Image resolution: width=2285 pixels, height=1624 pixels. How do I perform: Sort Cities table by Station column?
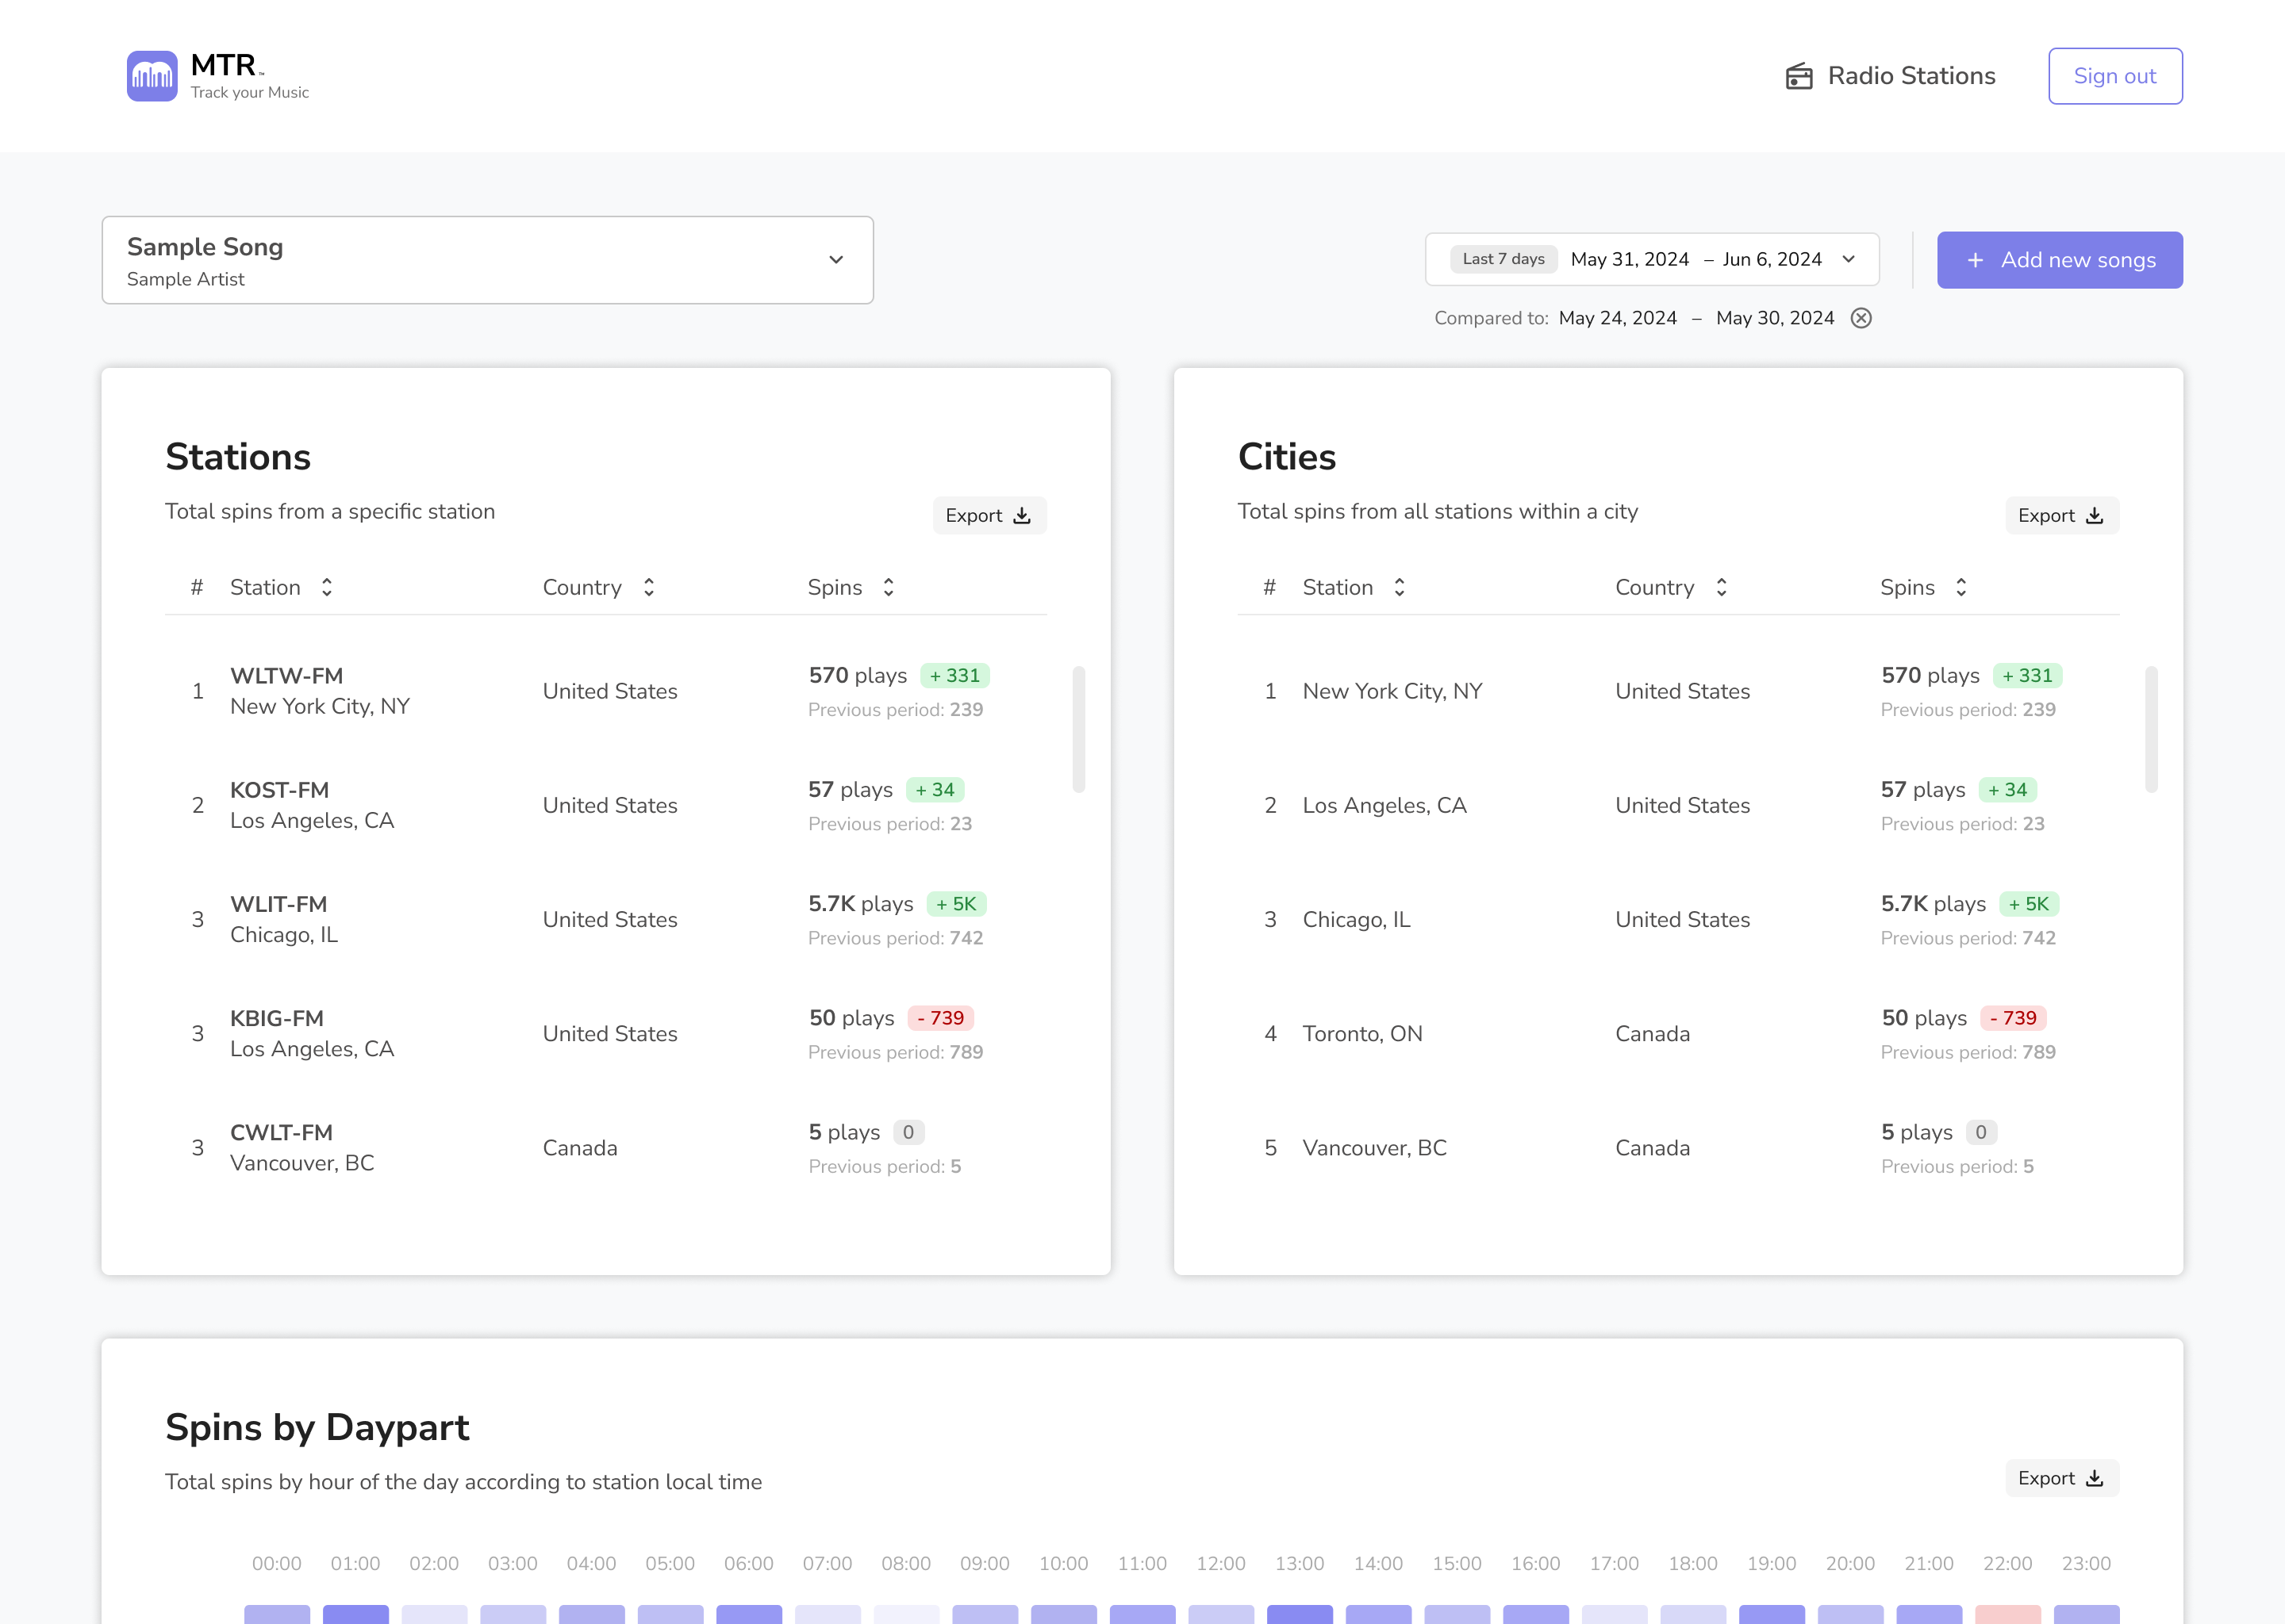pyautogui.click(x=1399, y=588)
